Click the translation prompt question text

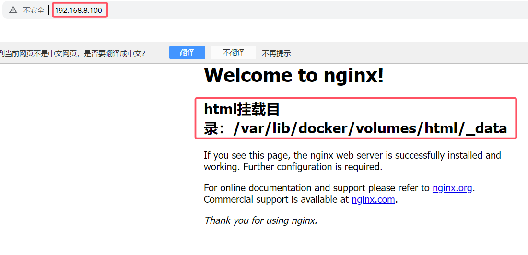coord(72,53)
